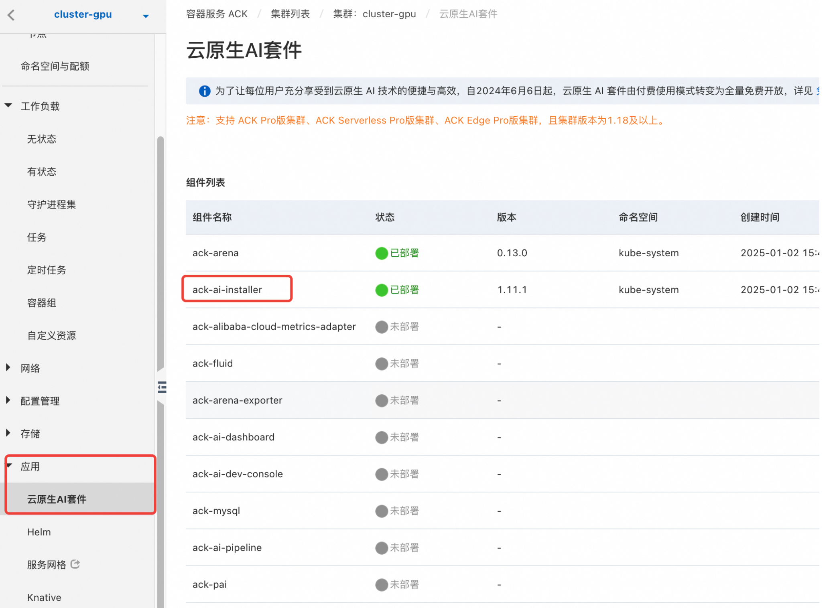
Task: Click the ack-ai-dashboard component name
Action: (x=234, y=437)
